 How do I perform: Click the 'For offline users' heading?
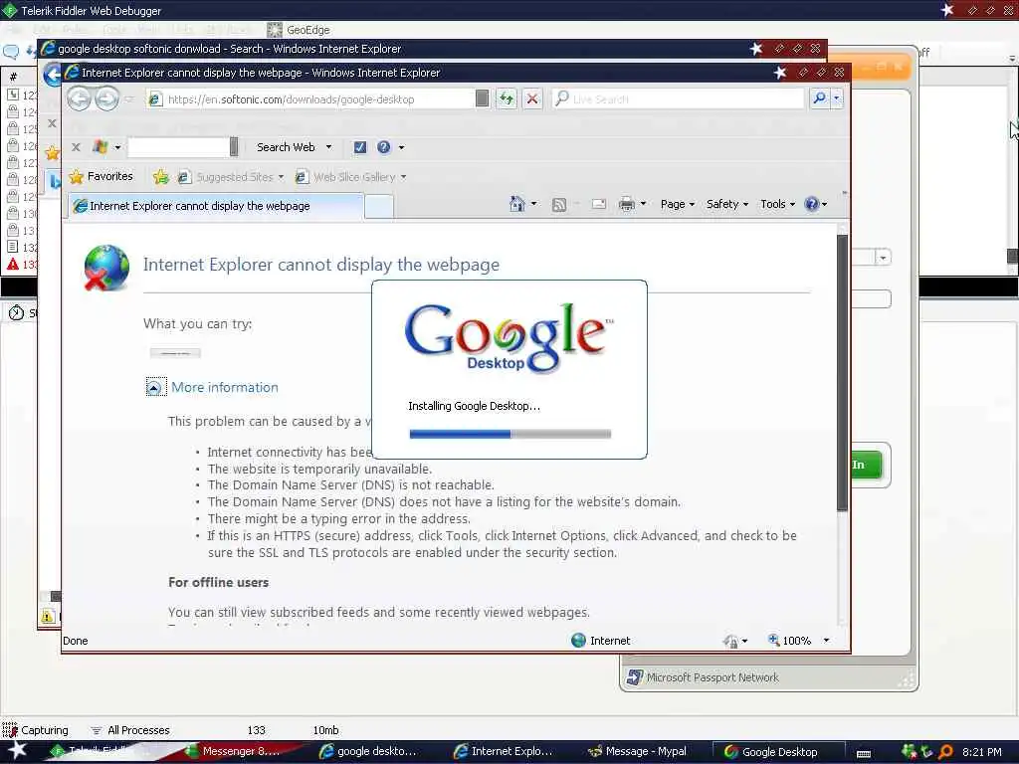coord(218,582)
